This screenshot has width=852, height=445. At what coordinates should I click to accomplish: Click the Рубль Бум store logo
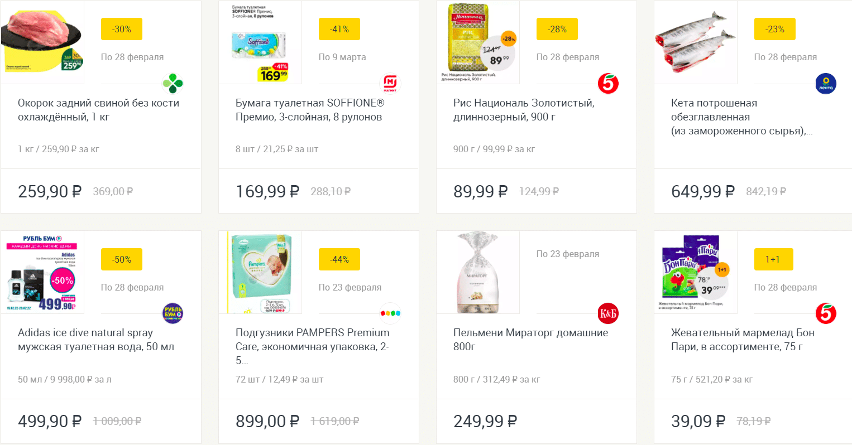[173, 313]
